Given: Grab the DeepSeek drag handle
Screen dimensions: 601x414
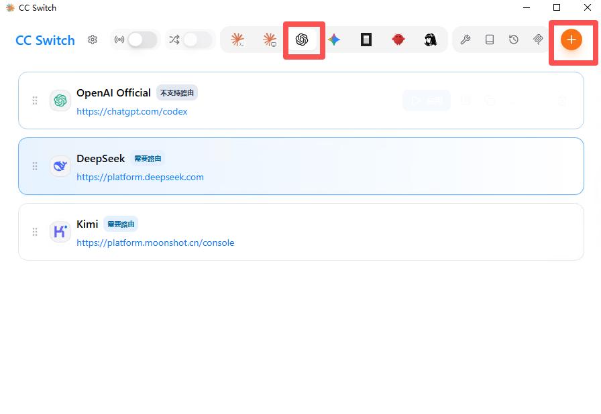Looking at the screenshot, I should [x=35, y=166].
